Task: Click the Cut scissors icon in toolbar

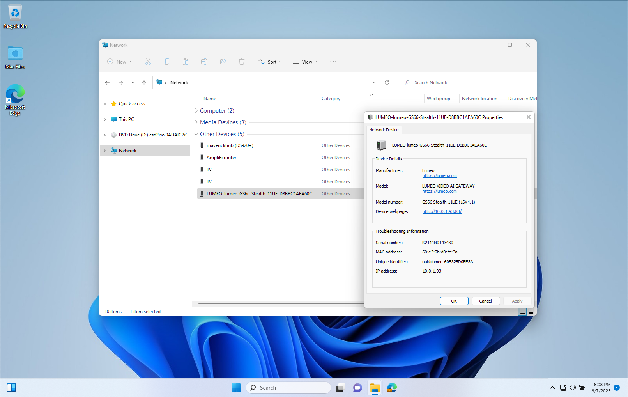Action: [148, 62]
